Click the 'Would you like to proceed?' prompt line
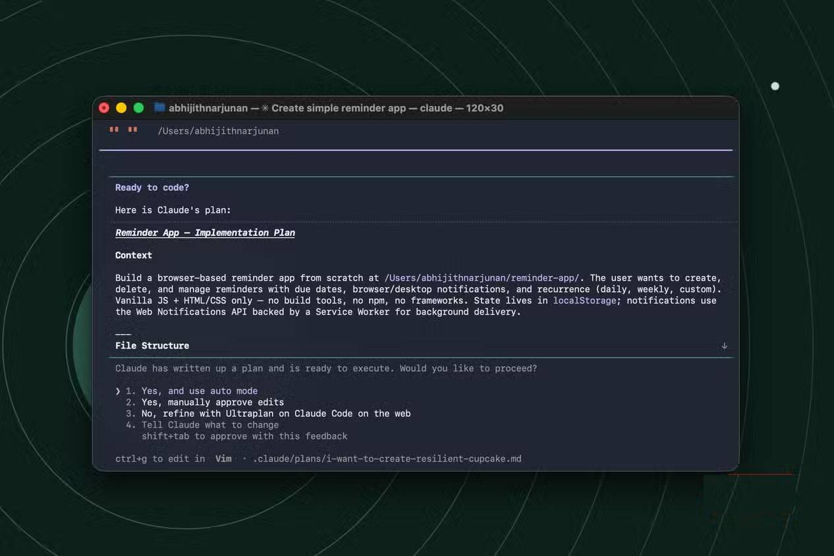The height and width of the screenshot is (556, 834). (x=326, y=368)
